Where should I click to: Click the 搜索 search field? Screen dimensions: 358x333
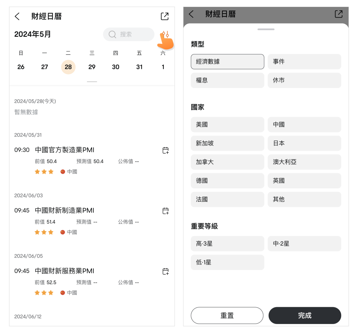pyautogui.click(x=129, y=34)
